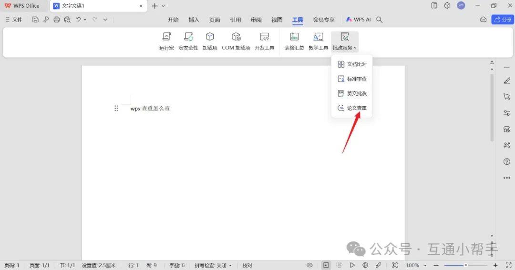Open Macro Security (宏安全性) settings

[x=188, y=41]
